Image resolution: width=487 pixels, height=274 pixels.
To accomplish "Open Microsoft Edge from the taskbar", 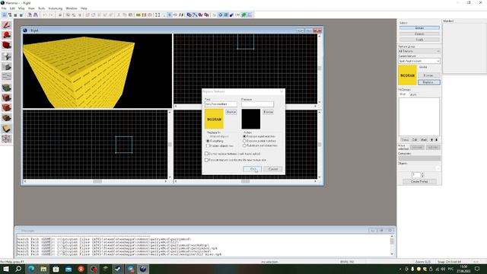I will [x=31, y=269].
